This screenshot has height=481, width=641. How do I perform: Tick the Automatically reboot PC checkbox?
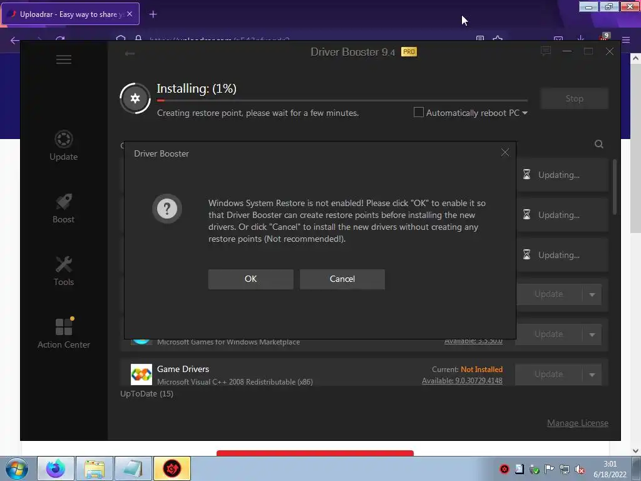coord(419,112)
